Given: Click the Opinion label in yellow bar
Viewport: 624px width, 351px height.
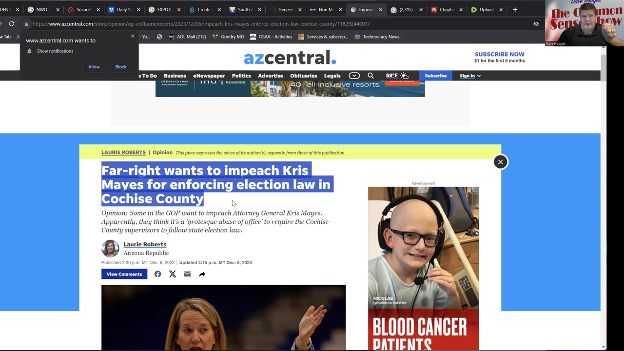Looking at the screenshot, I should [162, 152].
